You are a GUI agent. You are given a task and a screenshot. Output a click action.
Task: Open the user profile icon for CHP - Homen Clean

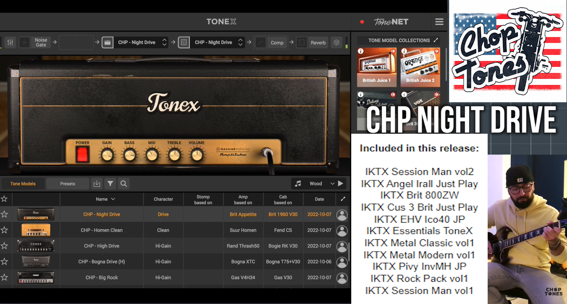click(x=342, y=230)
